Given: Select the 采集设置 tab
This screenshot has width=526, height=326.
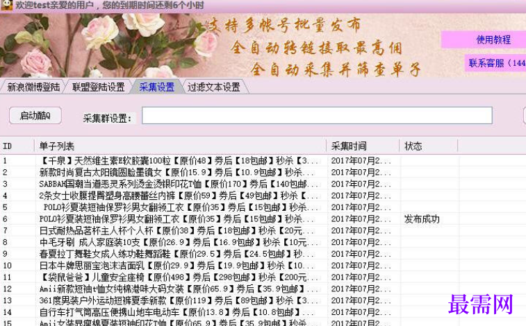Looking at the screenshot, I should point(156,87).
